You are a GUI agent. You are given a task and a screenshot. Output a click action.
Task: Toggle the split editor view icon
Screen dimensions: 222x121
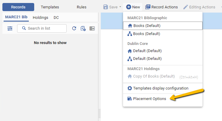92,28
